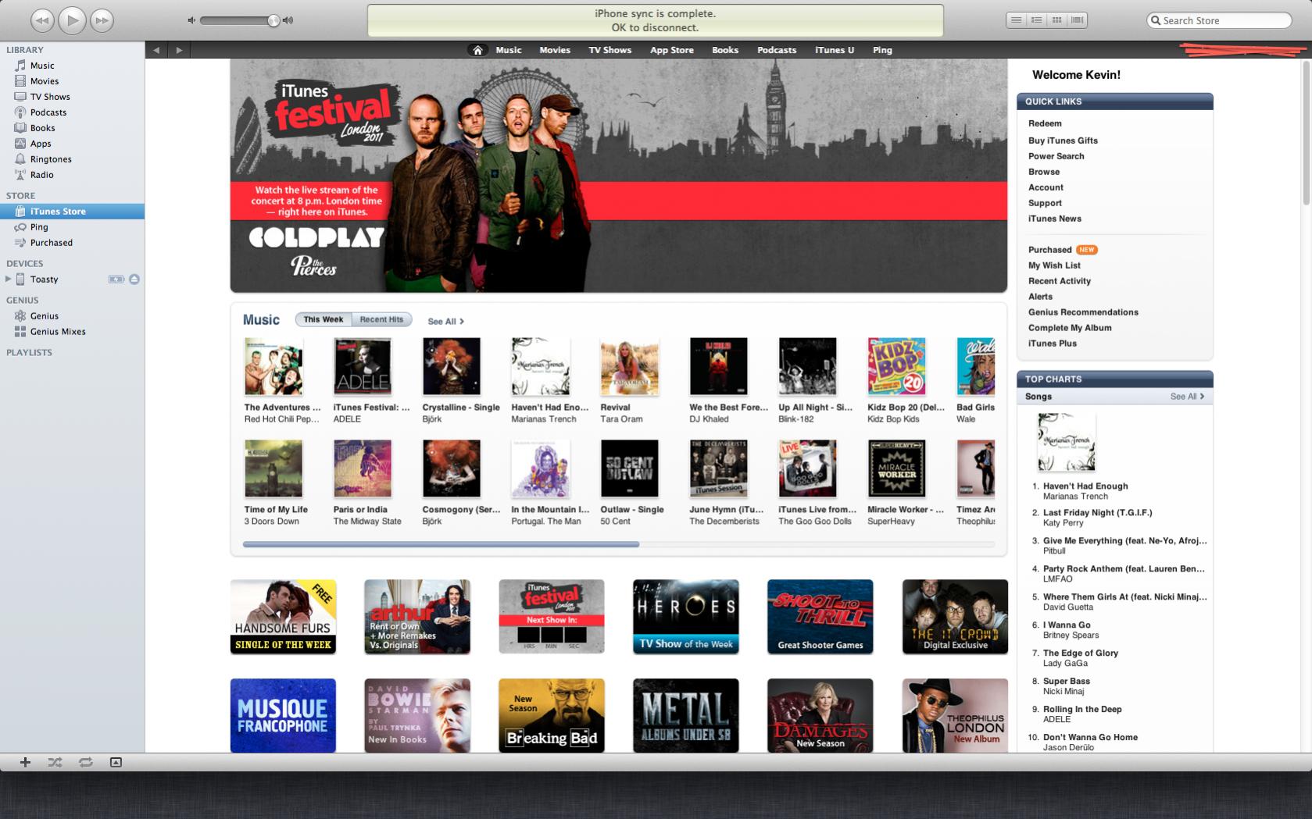Open the Podcasts store tab
The width and height of the screenshot is (1312, 819).
(x=777, y=50)
